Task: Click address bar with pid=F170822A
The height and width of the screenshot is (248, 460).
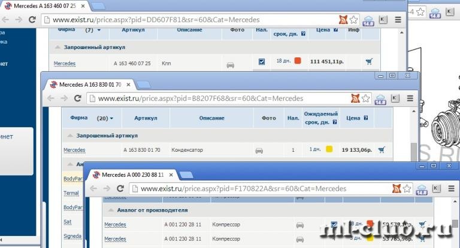Action: [270, 189]
